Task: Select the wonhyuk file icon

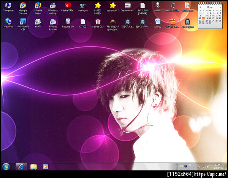Action: 83,7
